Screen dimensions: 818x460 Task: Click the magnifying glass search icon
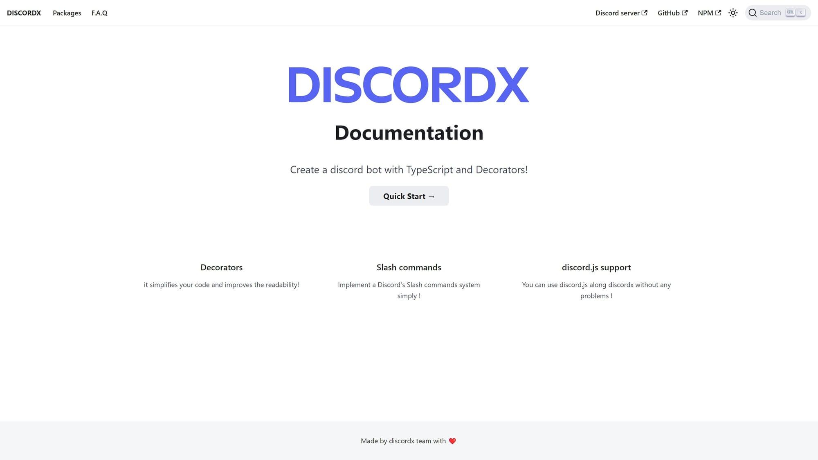tap(752, 13)
